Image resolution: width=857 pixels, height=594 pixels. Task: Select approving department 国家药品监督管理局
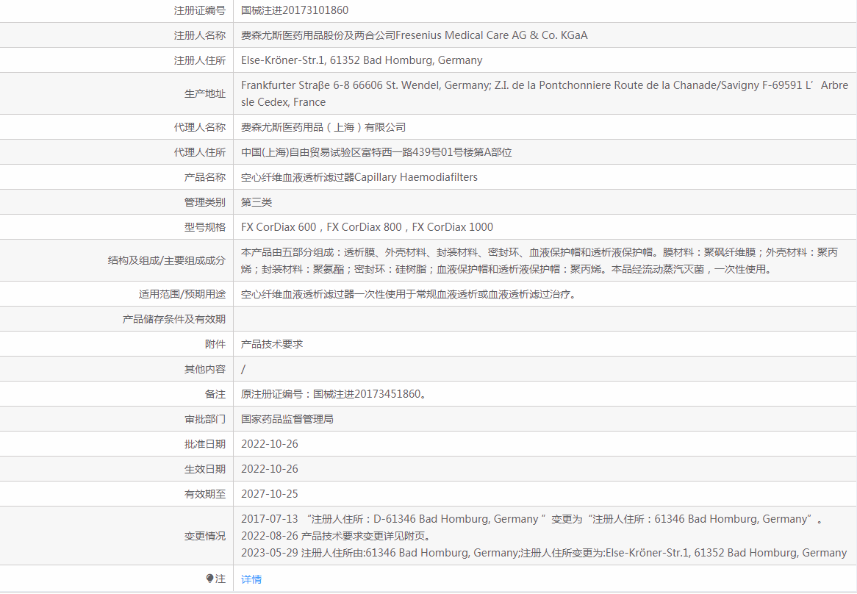click(x=287, y=420)
